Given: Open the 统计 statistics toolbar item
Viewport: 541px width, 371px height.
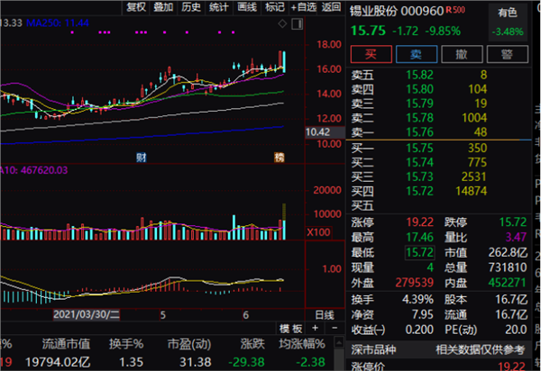Looking at the screenshot, I should click(218, 7).
